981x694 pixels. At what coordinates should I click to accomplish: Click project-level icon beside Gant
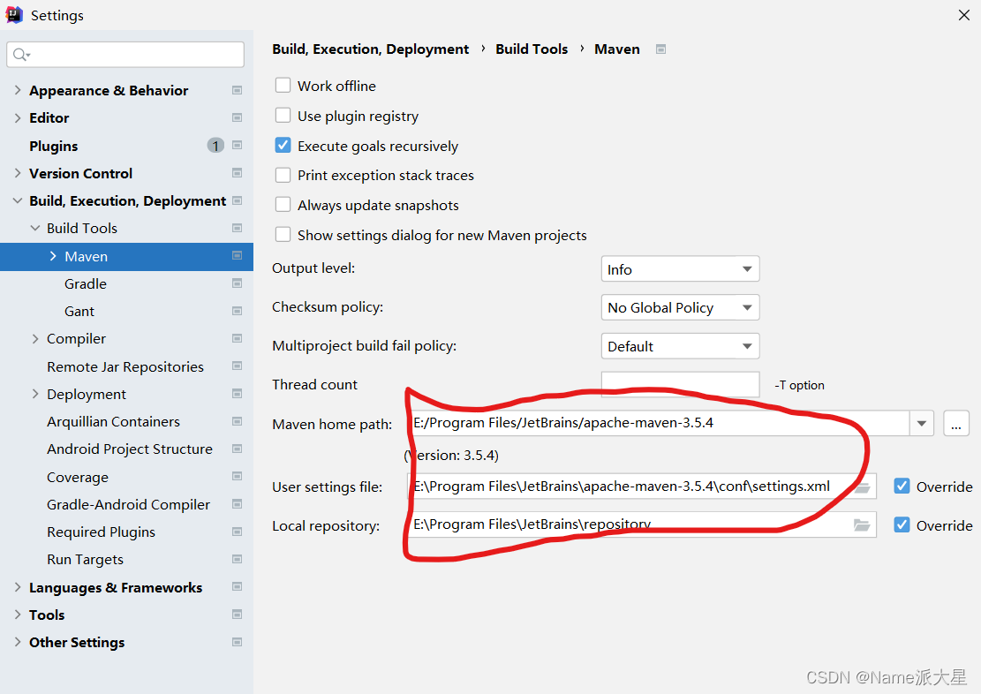tap(238, 311)
